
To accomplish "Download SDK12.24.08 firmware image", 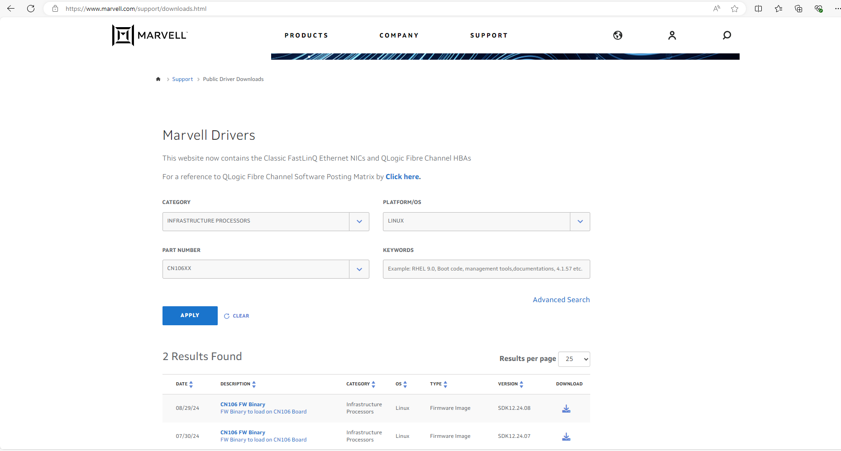I will (566, 408).
